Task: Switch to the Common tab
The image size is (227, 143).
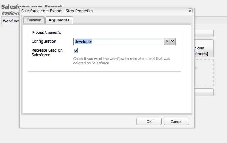Action: pos(34,20)
